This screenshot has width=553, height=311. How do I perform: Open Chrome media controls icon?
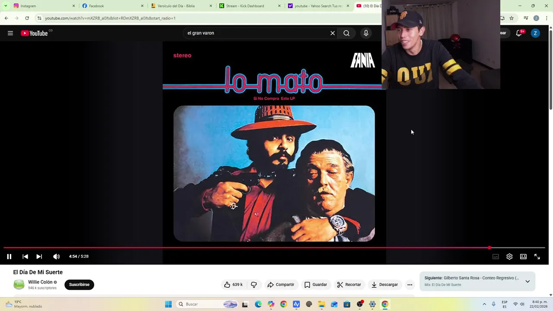pyautogui.click(x=526, y=18)
